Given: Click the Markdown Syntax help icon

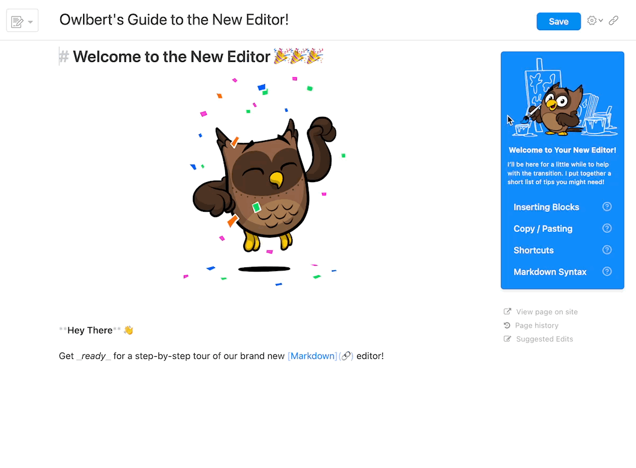Looking at the screenshot, I should [607, 272].
